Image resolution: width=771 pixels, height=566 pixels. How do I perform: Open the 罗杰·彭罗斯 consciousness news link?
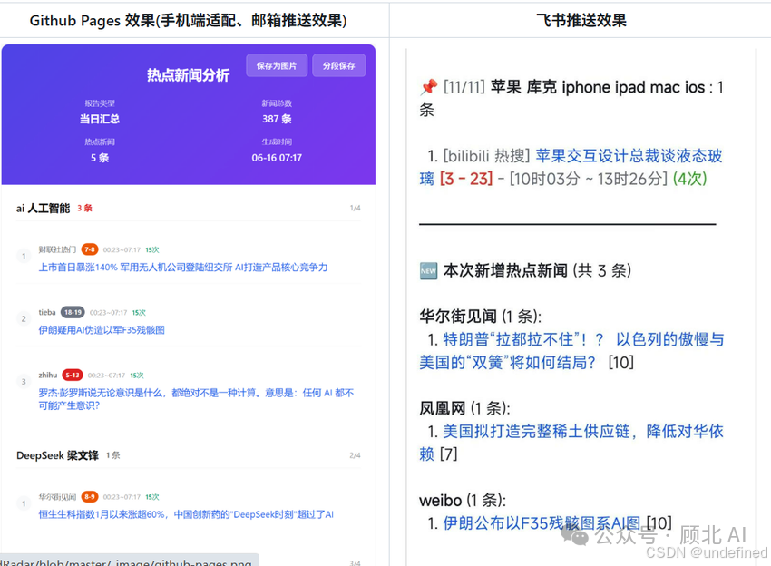pyautogui.click(x=196, y=399)
